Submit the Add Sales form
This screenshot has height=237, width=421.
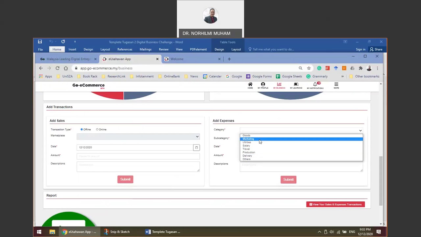click(x=125, y=179)
